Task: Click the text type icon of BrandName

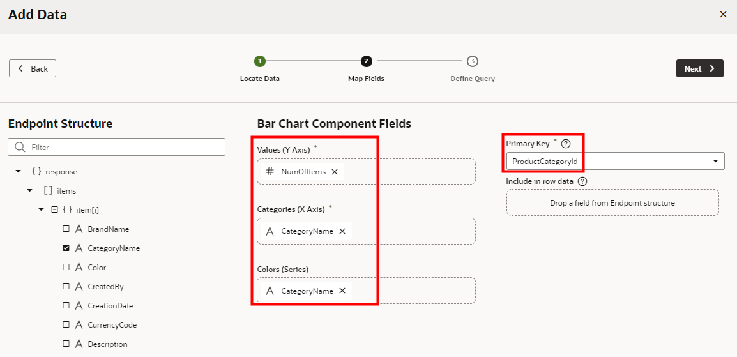Action: (x=79, y=229)
